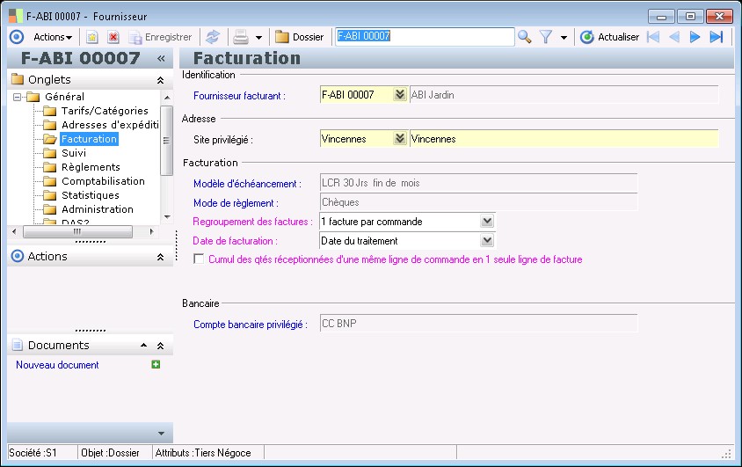This screenshot has height=467, width=742.
Task: Collapse the left panel with double chevron
Action: (161, 58)
